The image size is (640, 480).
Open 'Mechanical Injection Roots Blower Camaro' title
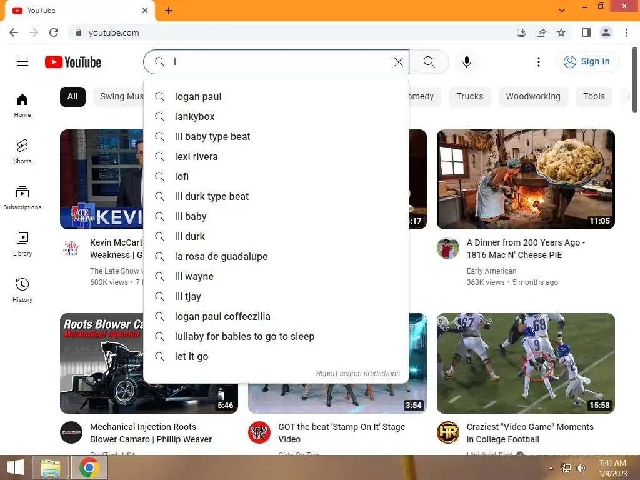tap(151, 433)
